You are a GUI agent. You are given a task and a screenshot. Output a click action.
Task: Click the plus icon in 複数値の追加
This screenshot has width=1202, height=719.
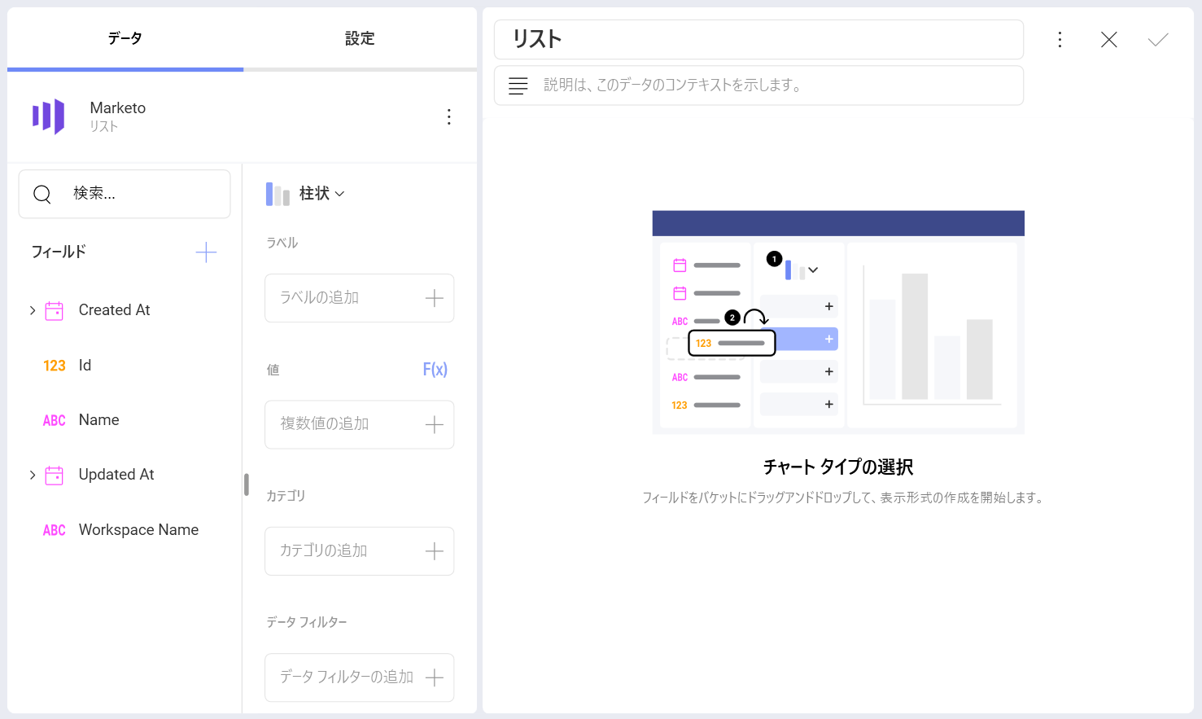pos(435,424)
